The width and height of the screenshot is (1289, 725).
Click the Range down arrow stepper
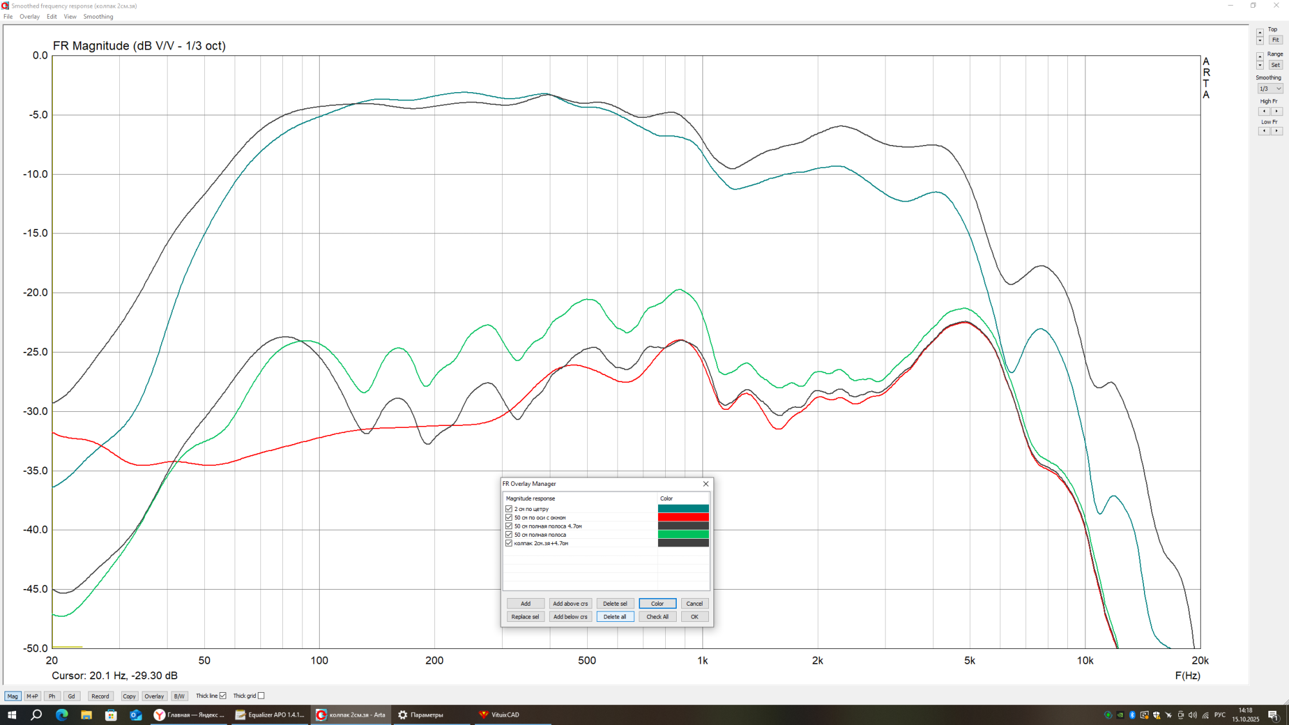coord(1260,66)
